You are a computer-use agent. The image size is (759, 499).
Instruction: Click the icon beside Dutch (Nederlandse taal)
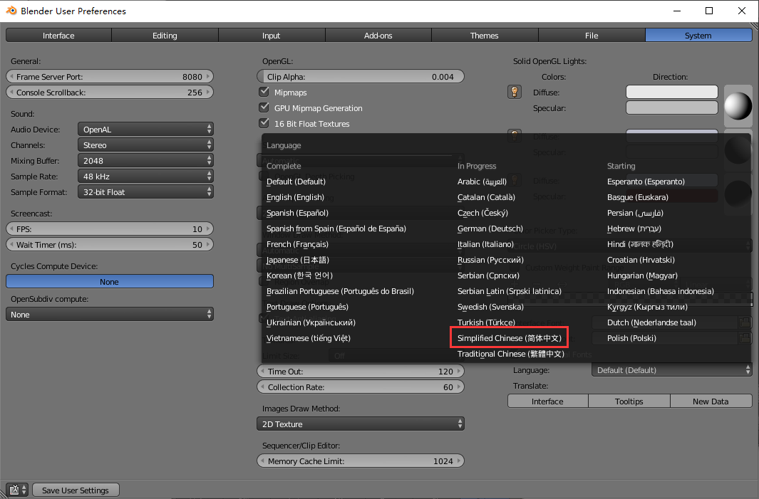click(745, 322)
